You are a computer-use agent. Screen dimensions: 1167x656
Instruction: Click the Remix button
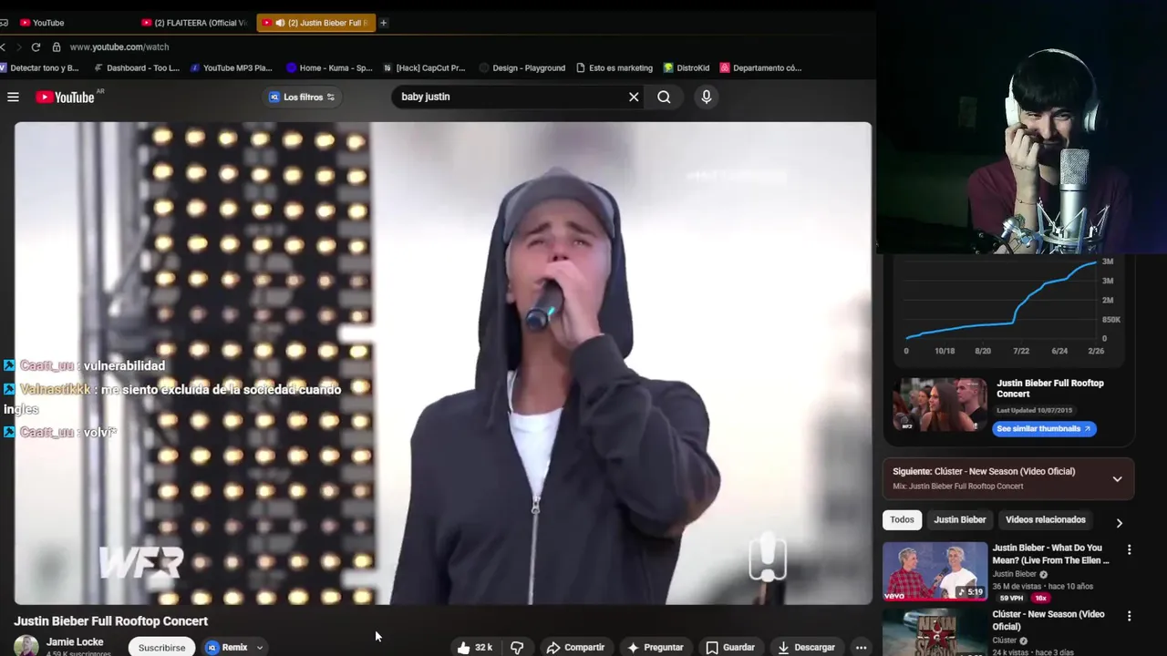227,647
